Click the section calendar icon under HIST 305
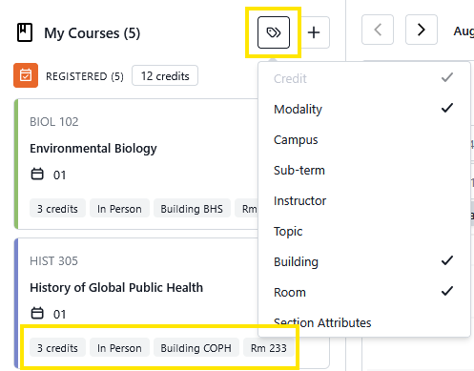474x371 pixels. click(x=37, y=314)
